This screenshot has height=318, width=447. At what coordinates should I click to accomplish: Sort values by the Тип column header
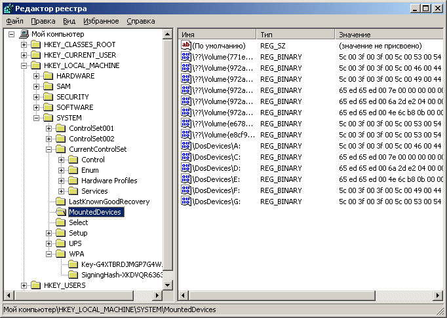296,35
